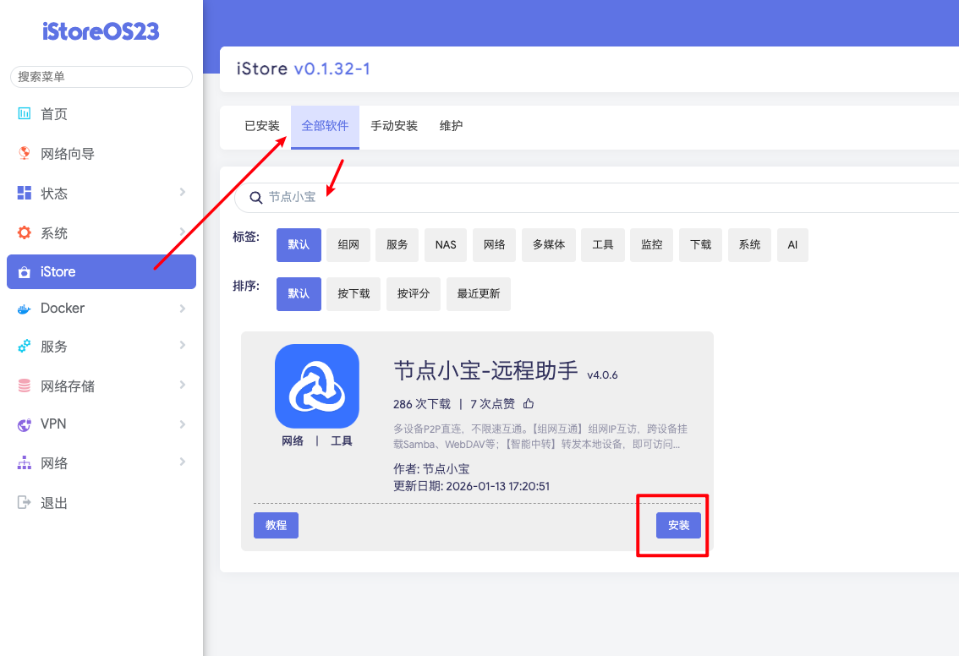959x656 pixels.
Task: Expand the 服务 sidebar submenu arrow
Action: coord(182,345)
